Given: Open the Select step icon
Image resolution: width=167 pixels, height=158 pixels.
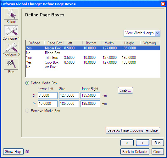Looking at the screenshot, I should (11, 14).
